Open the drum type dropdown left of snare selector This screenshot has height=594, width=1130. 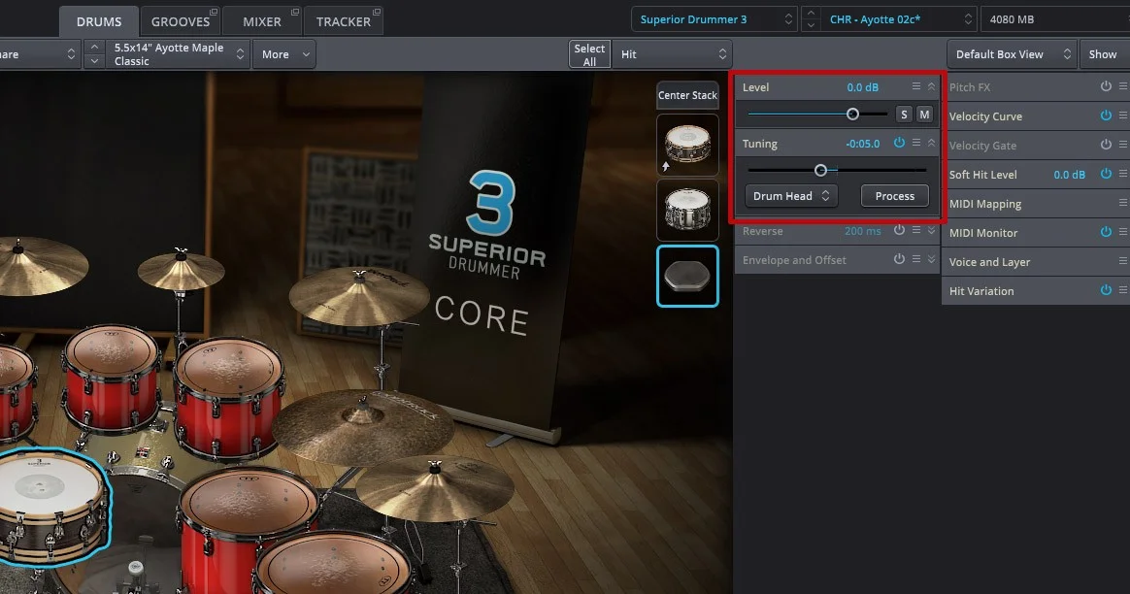tap(40, 54)
